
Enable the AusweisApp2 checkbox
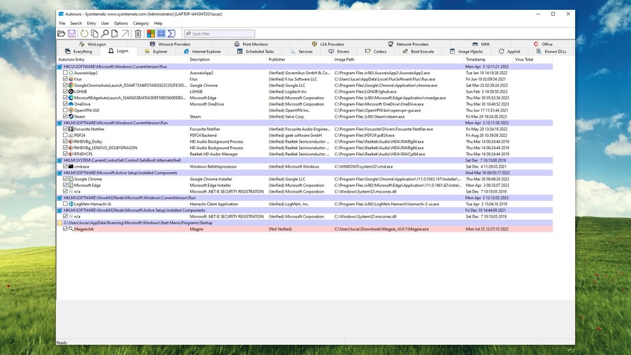click(65, 73)
